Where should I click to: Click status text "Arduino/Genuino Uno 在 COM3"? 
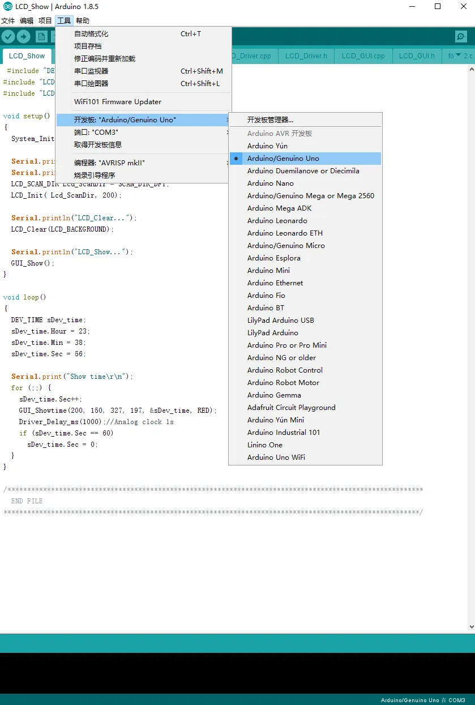click(x=423, y=700)
